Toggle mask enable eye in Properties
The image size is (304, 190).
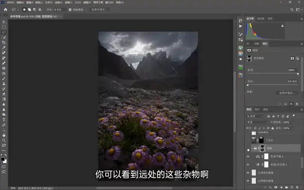click(291, 104)
